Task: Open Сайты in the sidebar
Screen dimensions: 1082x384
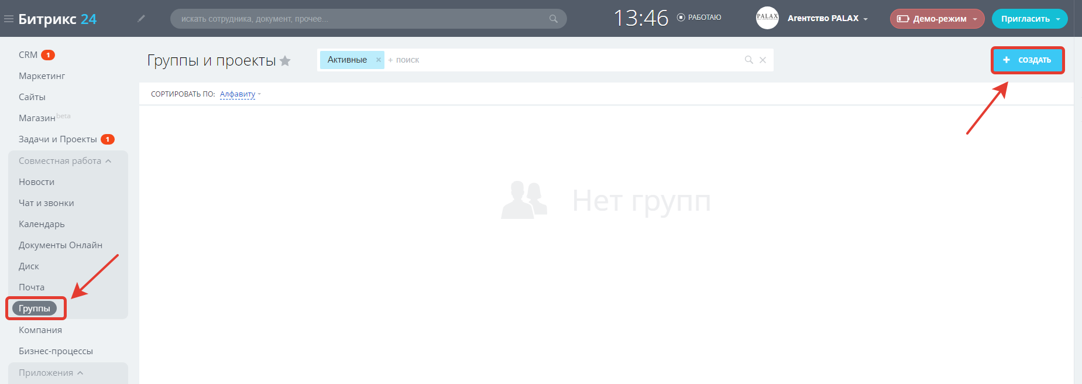Action: coord(32,97)
